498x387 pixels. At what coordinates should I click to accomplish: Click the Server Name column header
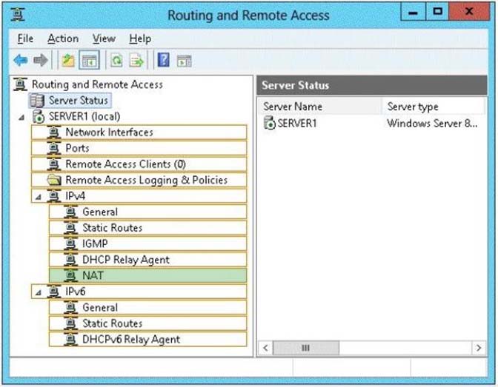[x=319, y=107]
